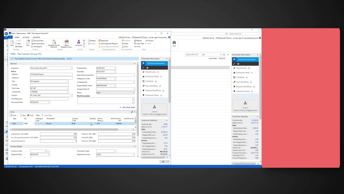Click the Refresh ribbon action

click(138, 40)
